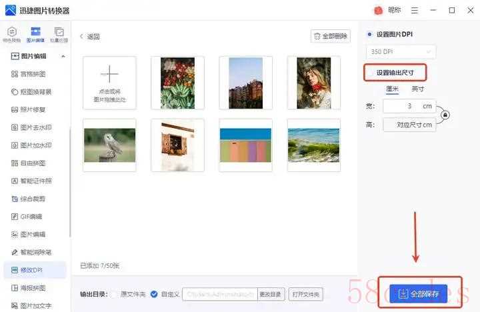Select the 设置输出尺寸 radio option
480x312 pixels.
pyautogui.click(x=371, y=73)
